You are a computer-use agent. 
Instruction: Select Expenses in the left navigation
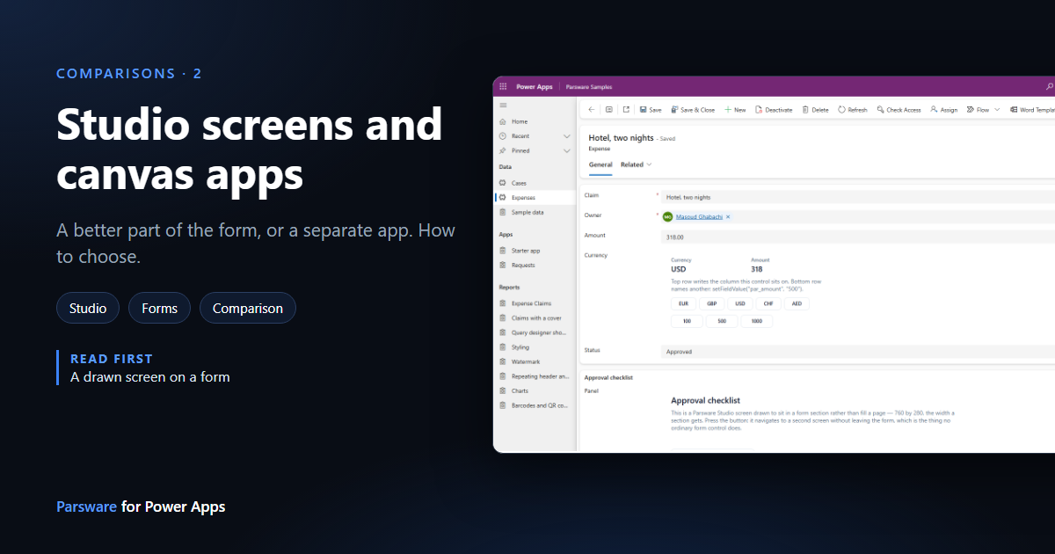[534, 198]
